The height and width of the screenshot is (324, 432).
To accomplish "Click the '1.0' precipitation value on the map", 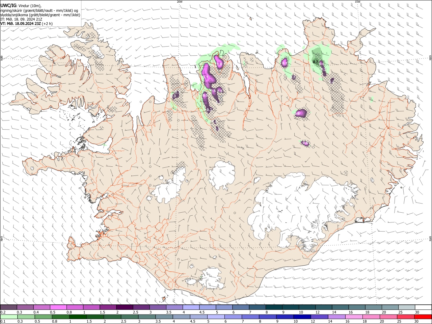I will [x=219, y=64].
